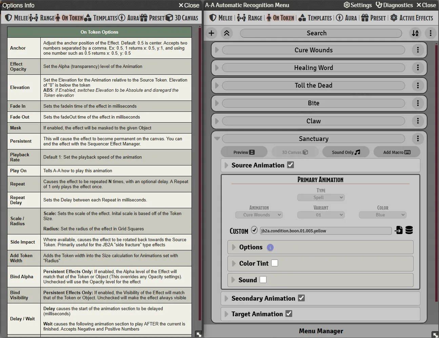Click the plus icon to add an entry
Screen dimensions: 439x338
(212, 33)
